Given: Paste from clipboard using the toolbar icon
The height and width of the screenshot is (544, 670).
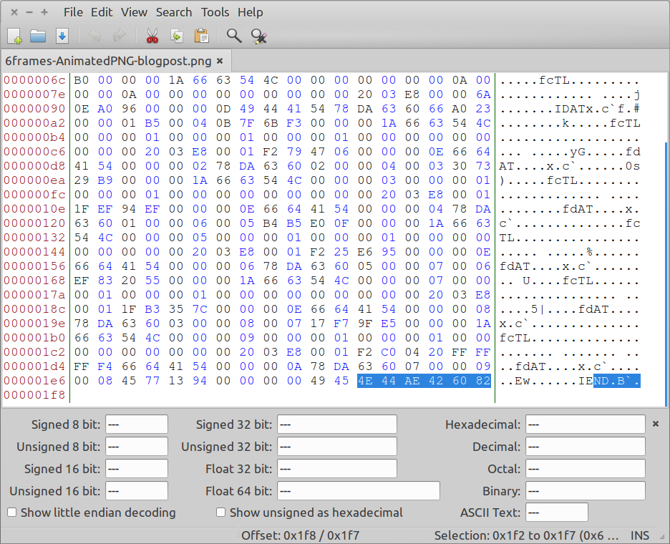Looking at the screenshot, I should coord(201,36).
